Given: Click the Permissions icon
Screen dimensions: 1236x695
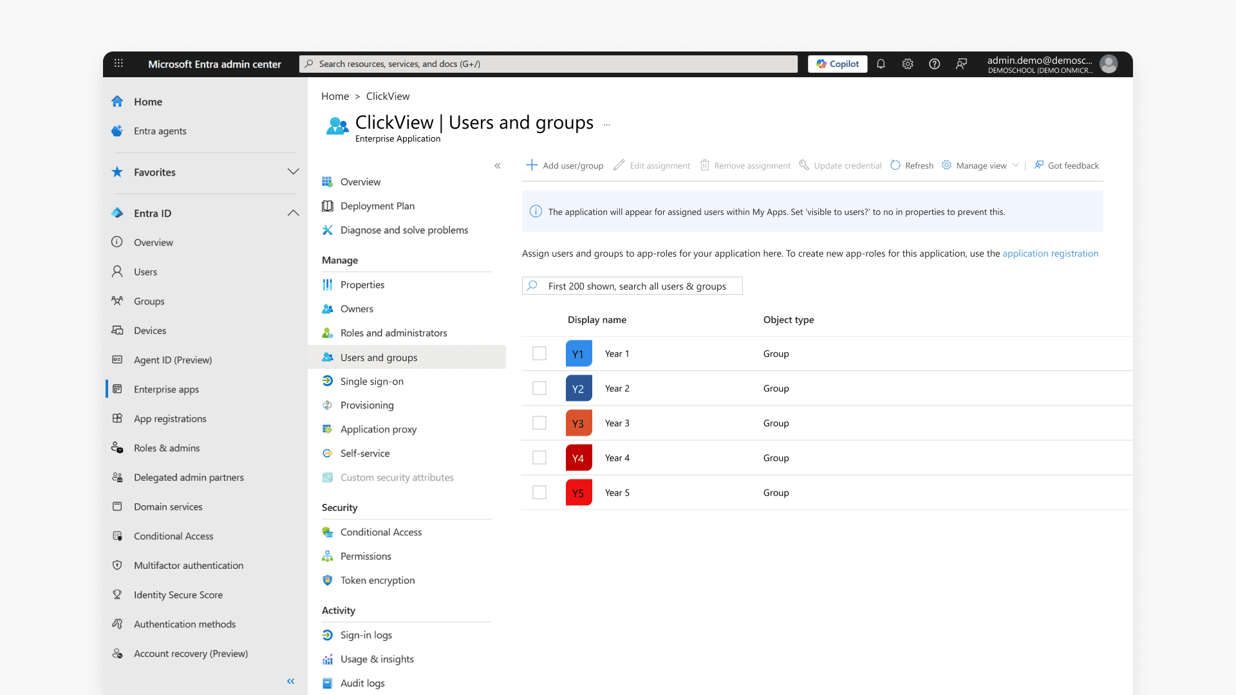Looking at the screenshot, I should click(327, 556).
